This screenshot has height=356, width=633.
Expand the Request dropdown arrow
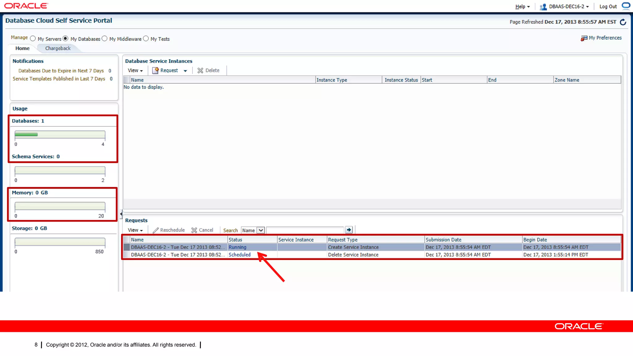185,71
